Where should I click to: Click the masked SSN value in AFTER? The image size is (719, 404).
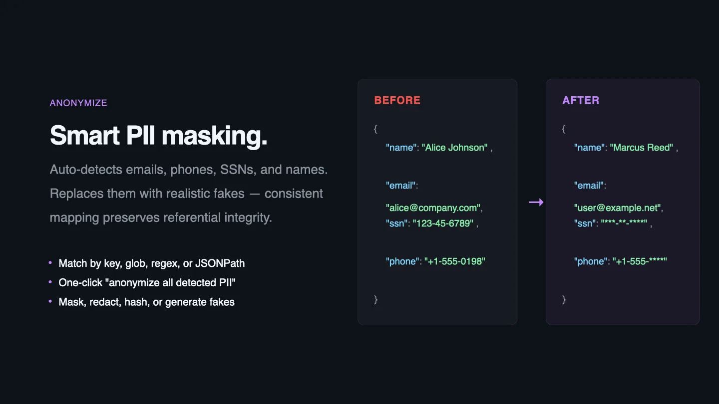coord(624,223)
